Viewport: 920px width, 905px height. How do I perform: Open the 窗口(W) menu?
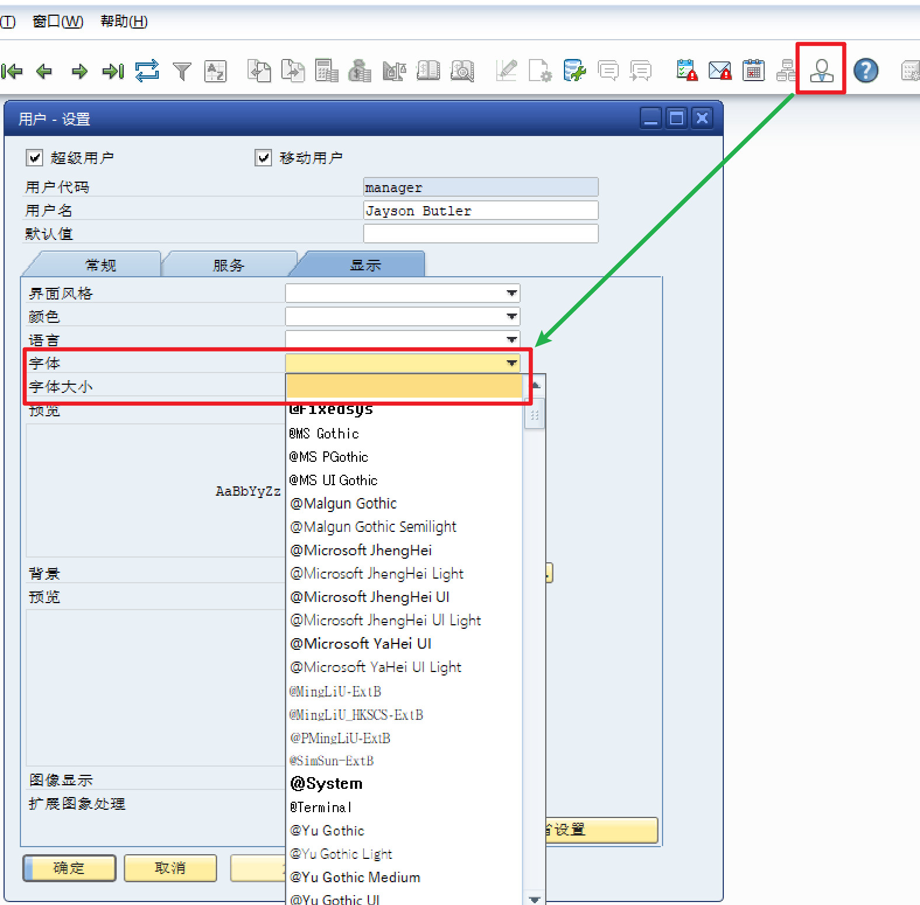(x=58, y=22)
